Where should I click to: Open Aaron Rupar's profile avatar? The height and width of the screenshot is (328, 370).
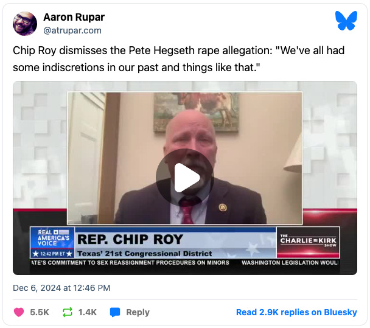[25, 24]
